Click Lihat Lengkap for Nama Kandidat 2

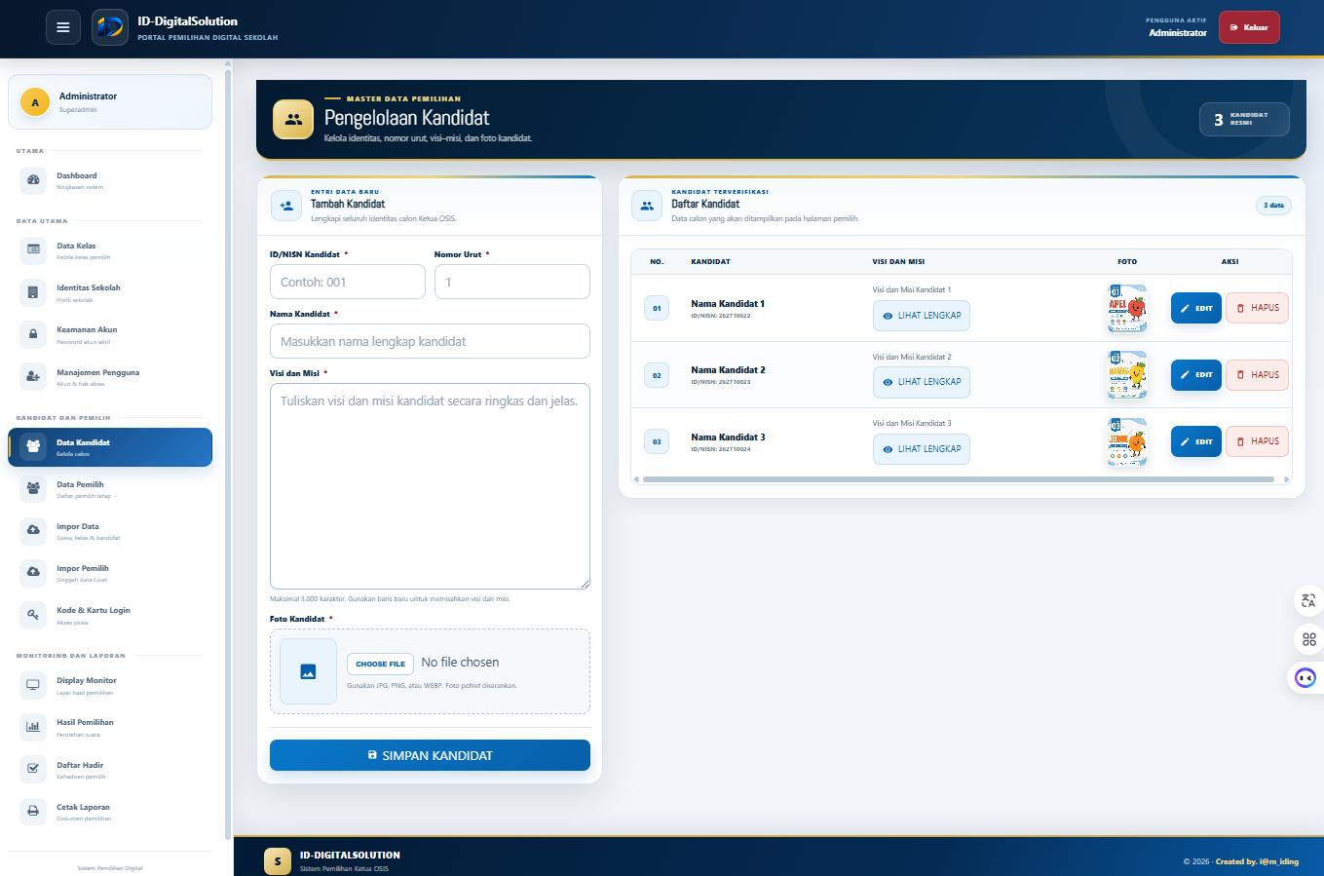[922, 382]
